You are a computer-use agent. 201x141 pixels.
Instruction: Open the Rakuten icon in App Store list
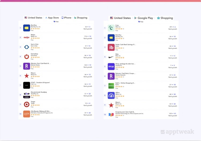27,66
